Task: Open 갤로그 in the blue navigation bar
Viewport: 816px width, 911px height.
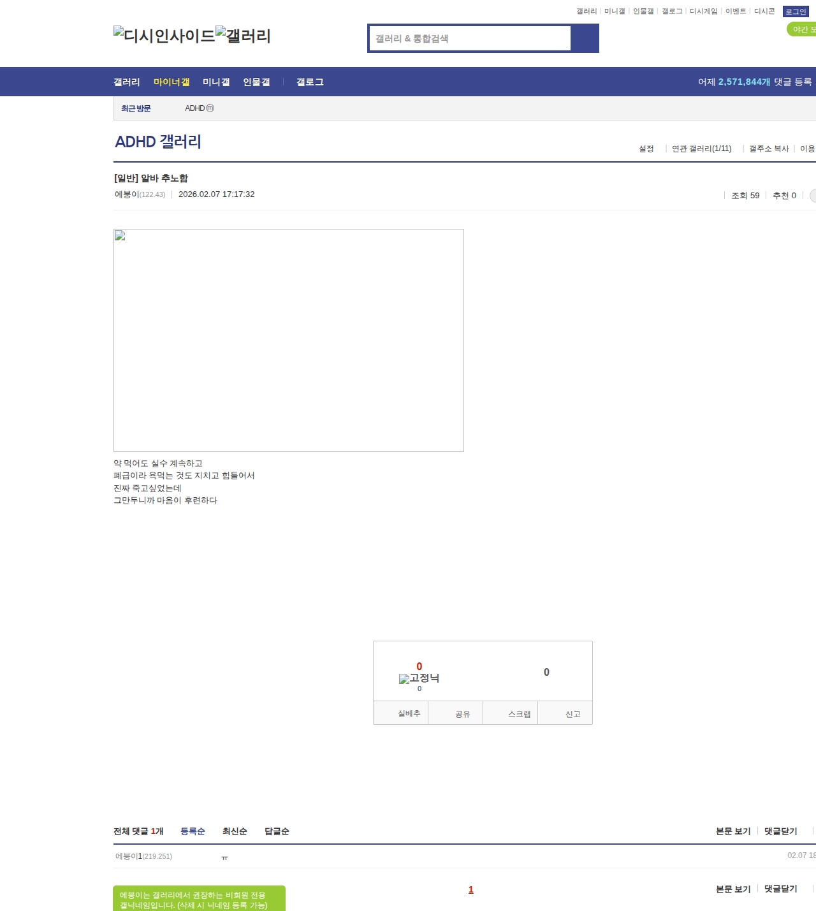Action: [310, 82]
